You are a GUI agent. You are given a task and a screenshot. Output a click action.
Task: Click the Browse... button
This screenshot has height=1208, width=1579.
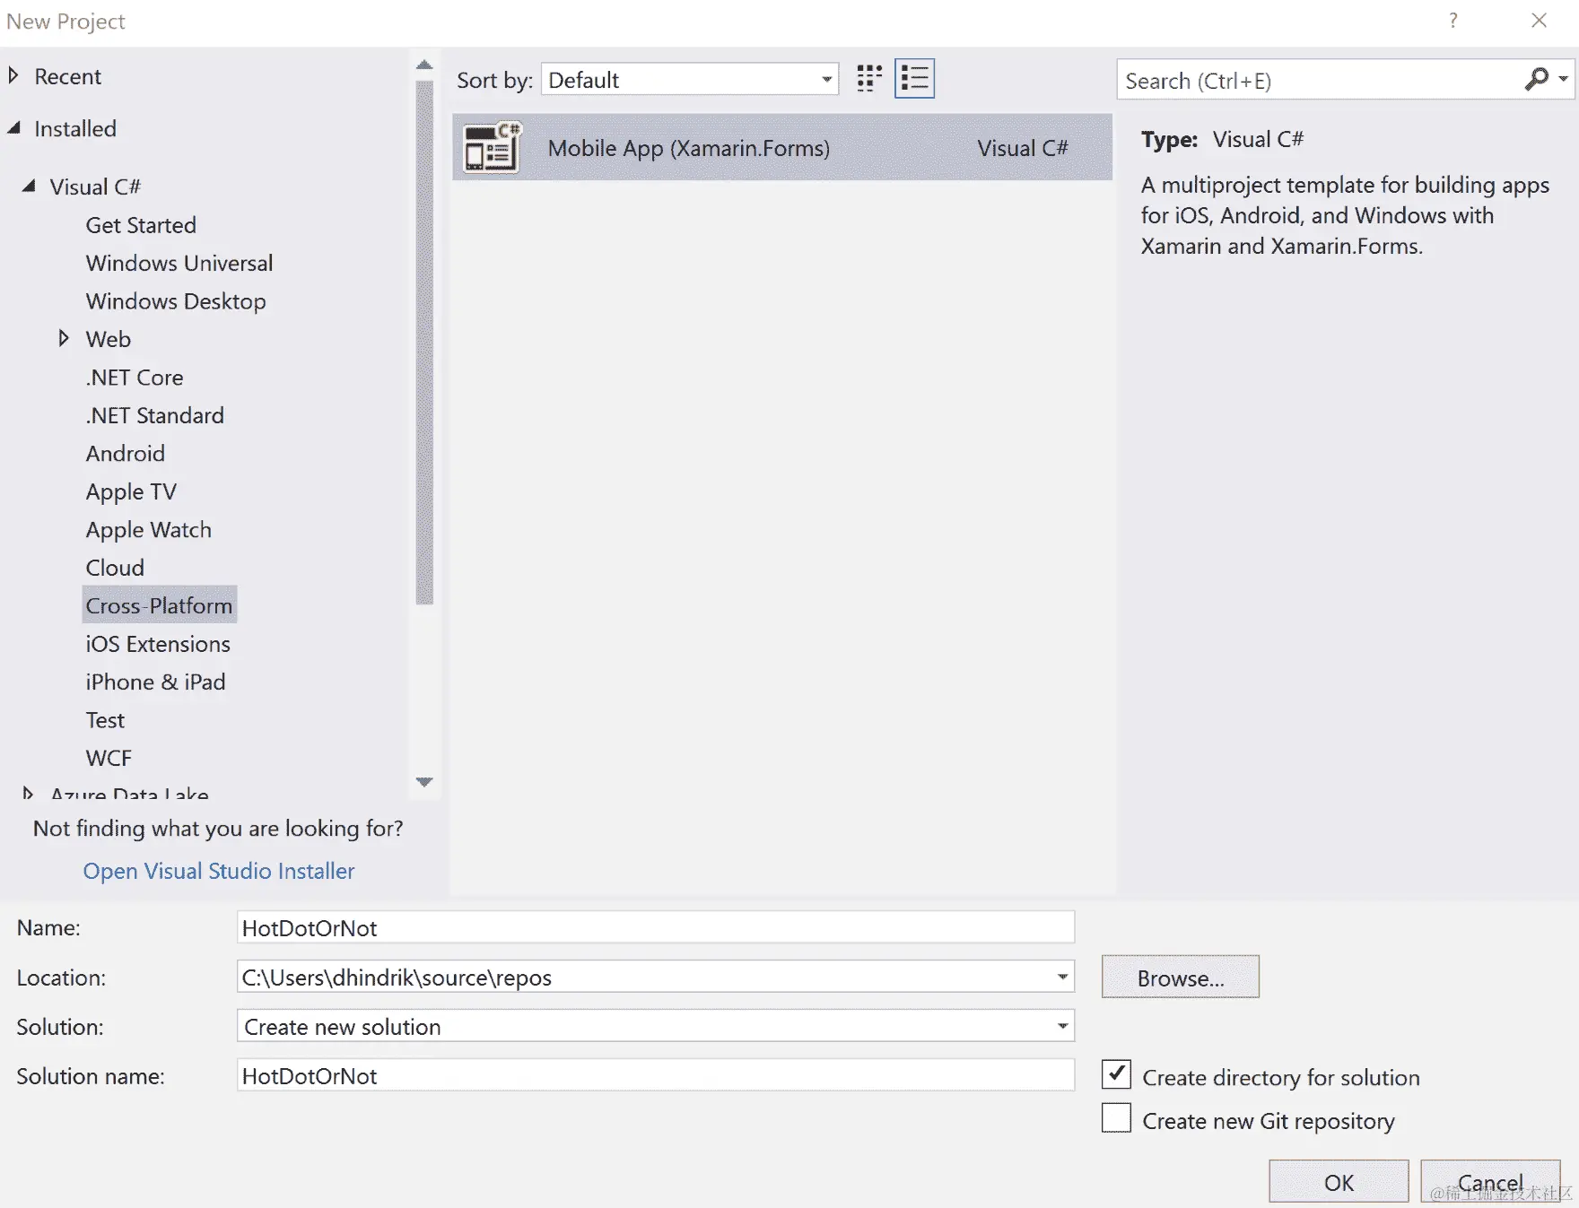[x=1180, y=978]
